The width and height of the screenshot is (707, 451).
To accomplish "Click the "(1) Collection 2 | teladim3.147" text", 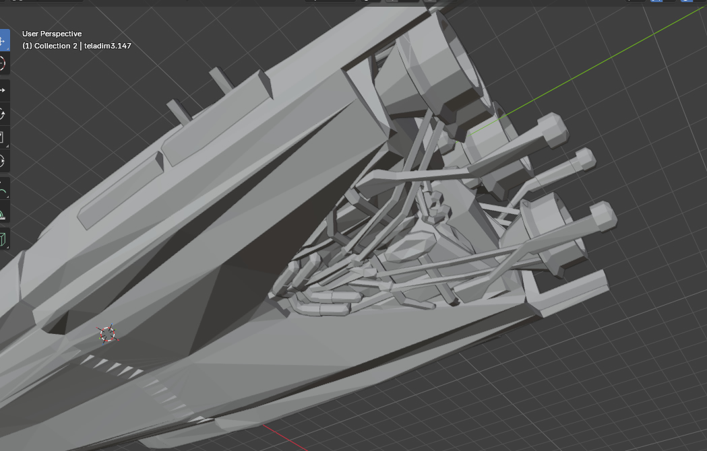I will [x=77, y=46].
